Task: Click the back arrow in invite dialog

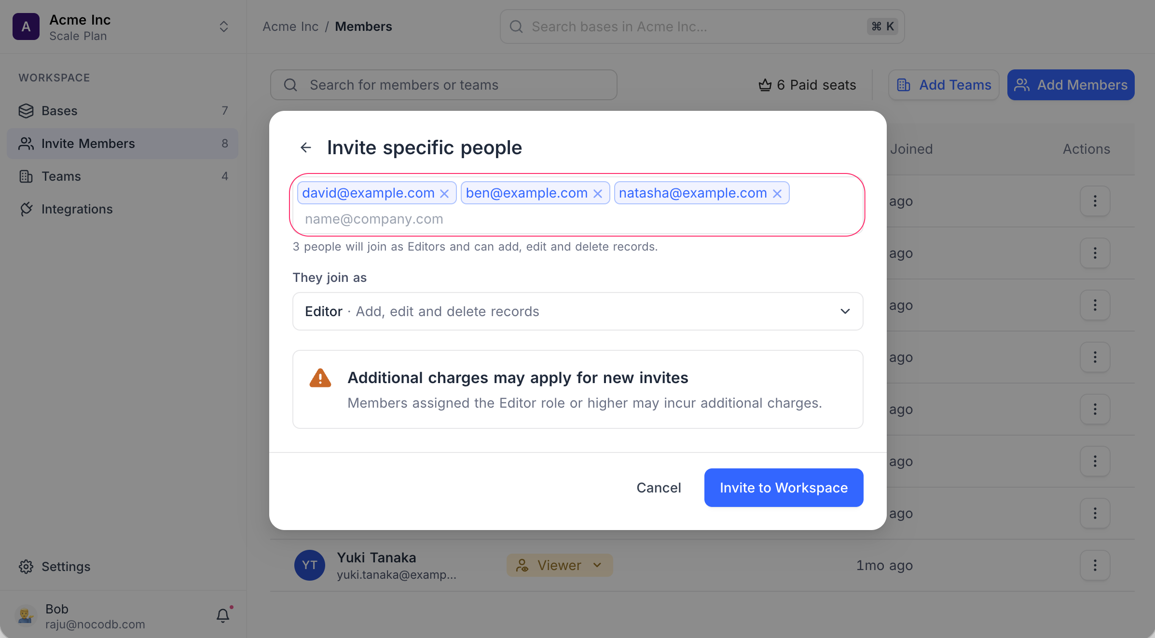Action: click(305, 147)
